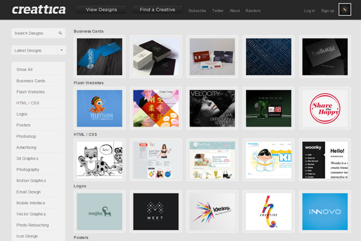Select Motion Graphics category
The image size is (361, 241).
[31, 181]
